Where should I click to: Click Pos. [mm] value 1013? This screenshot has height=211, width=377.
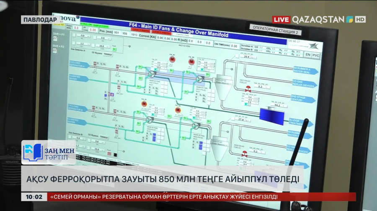point(134,35)
